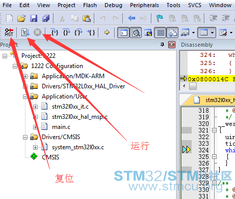Collapse the Drivers/CMSIS folder

click(25, 137)
